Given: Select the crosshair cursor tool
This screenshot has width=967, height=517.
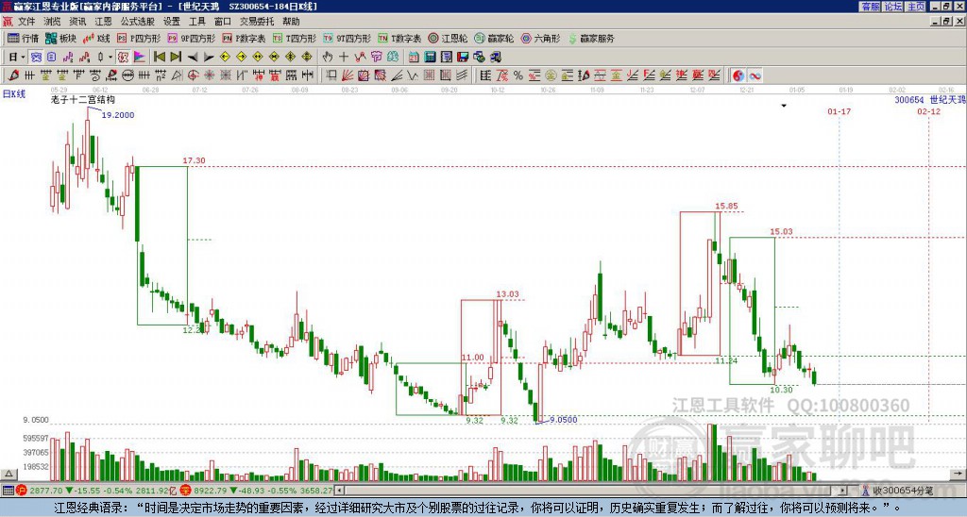Looking at the screenshot, I should point(344,58).
